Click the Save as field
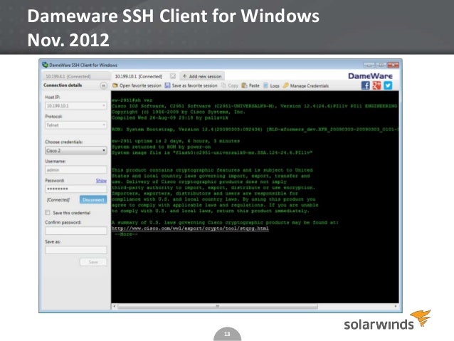 point(76,250)
